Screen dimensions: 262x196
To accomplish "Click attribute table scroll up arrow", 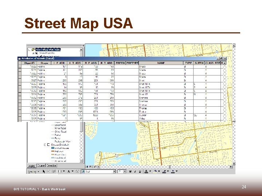I will 225,63.
